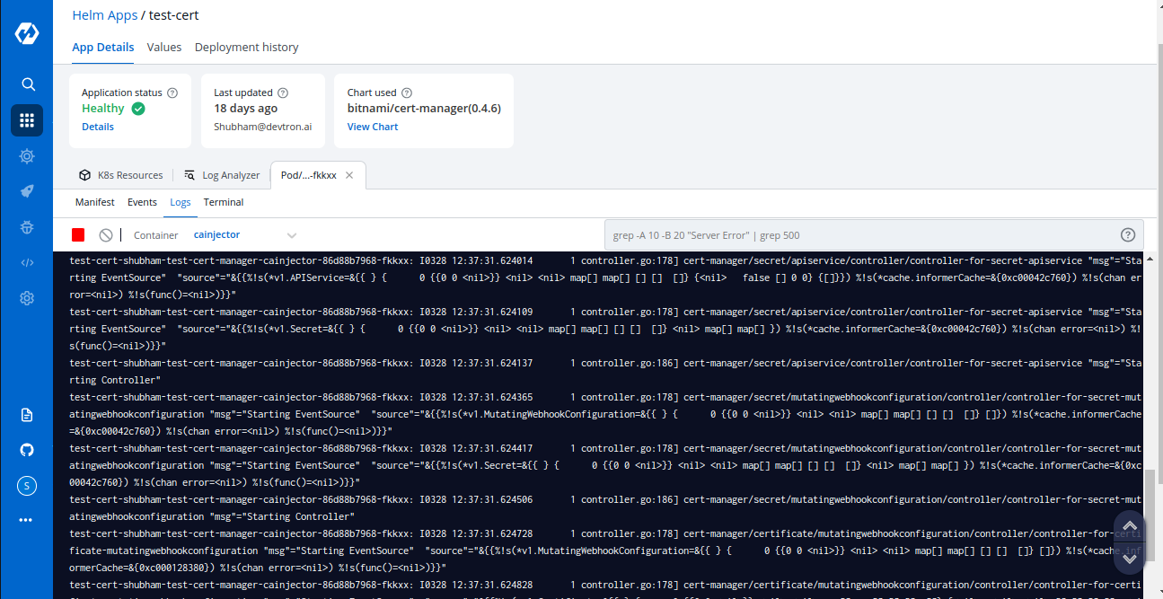This screenshot has width=1163, height=599.
Task: Stop log streaming with the red square
Action: 78,234
